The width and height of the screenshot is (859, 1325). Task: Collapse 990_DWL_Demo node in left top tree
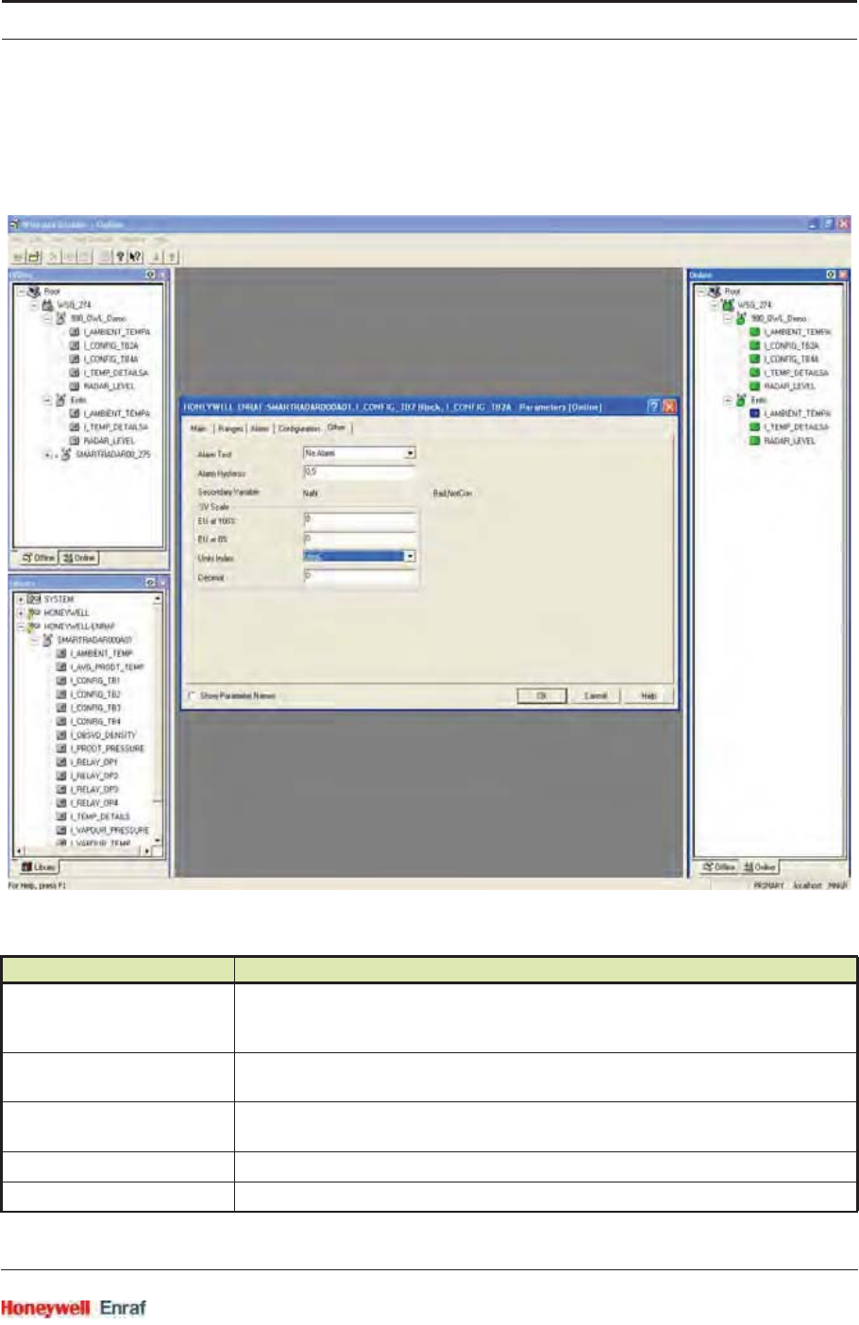coord(47,319)
